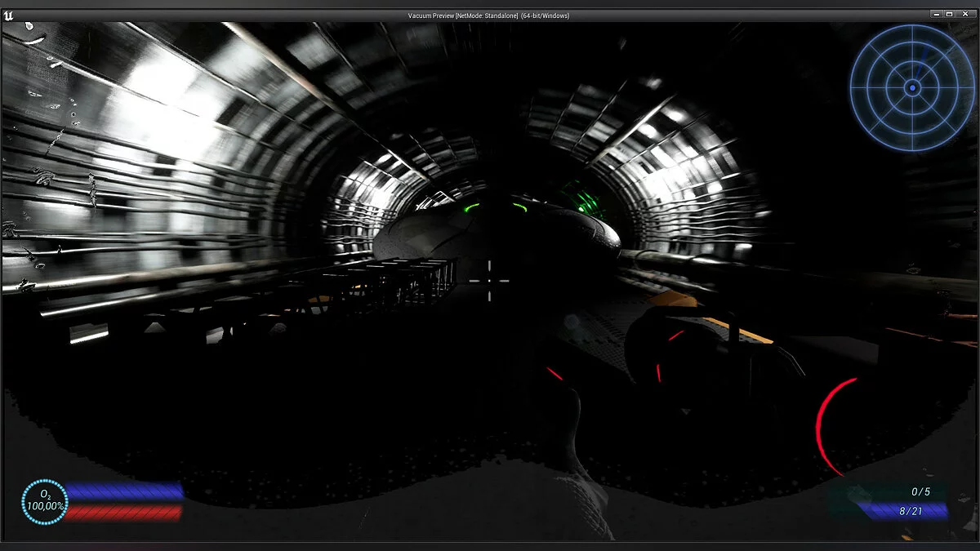Image resolution: width=980 pixels, height=551 pixels.
Task: Click the center dot of the radar
Action: click(912, 87)
